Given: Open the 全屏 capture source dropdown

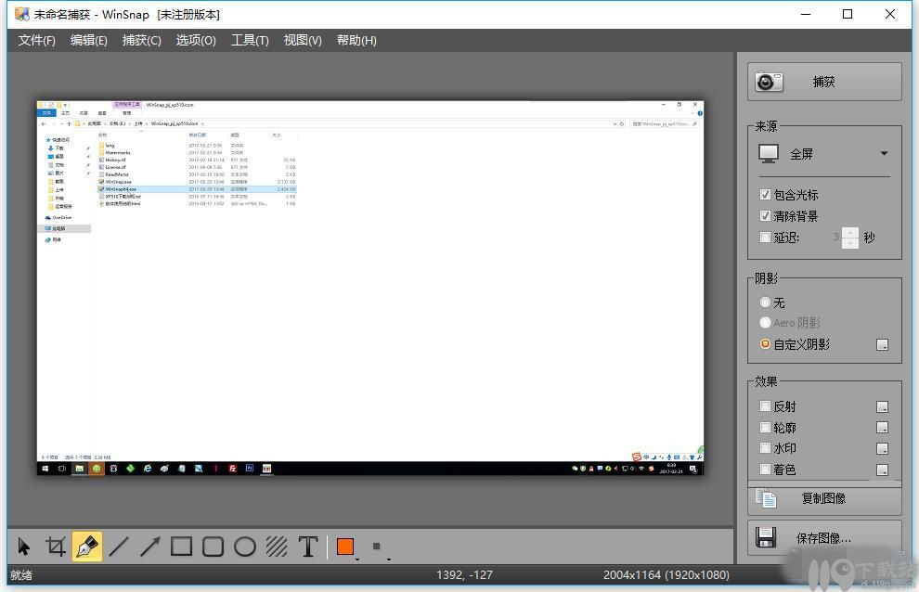Looking at the screenshot, I should 824,154.
